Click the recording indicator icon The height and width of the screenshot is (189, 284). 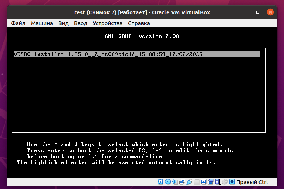pyautogui.click(x=210, y=182)
